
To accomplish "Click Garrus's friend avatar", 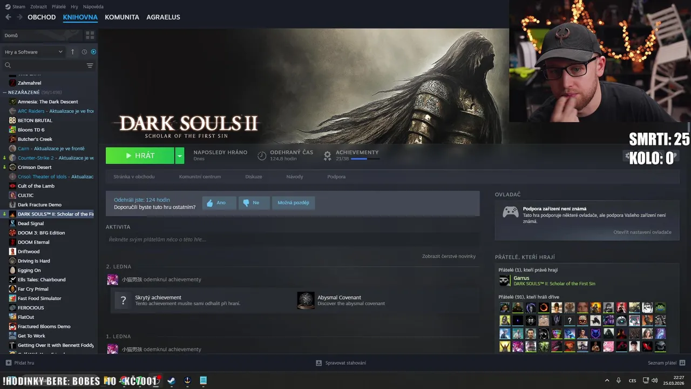I will (504, 280).
